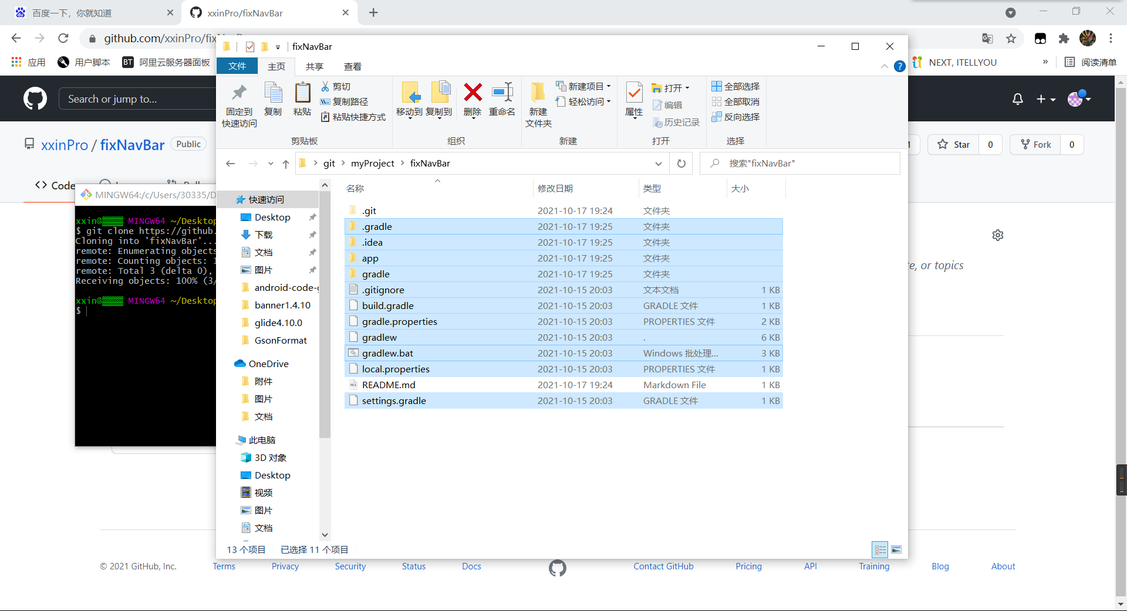Switch to the 共享 ribbon tab
1127x611 pixels.
tap(315, 66)
